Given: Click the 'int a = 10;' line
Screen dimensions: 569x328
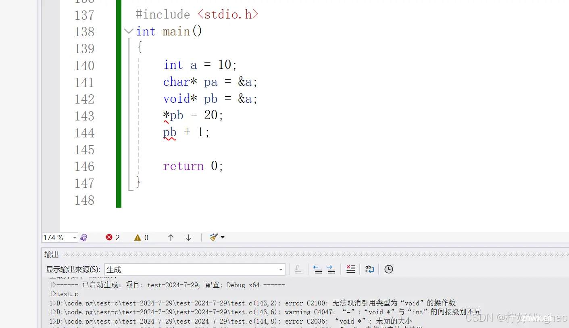Looking at the screenshot, I should [x=200, y=65].
